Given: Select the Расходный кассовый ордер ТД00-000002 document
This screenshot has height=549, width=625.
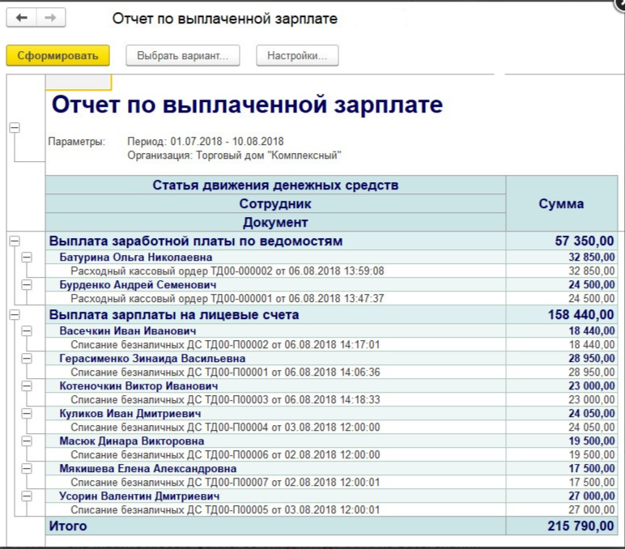Looking at the screenshot, I should 227,270.
